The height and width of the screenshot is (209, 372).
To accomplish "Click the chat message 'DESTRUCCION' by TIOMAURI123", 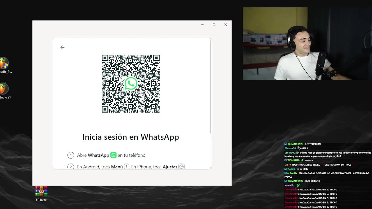I will (x=313, y=144).
